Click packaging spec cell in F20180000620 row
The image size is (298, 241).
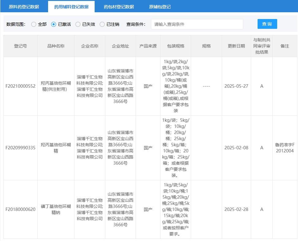175,209
